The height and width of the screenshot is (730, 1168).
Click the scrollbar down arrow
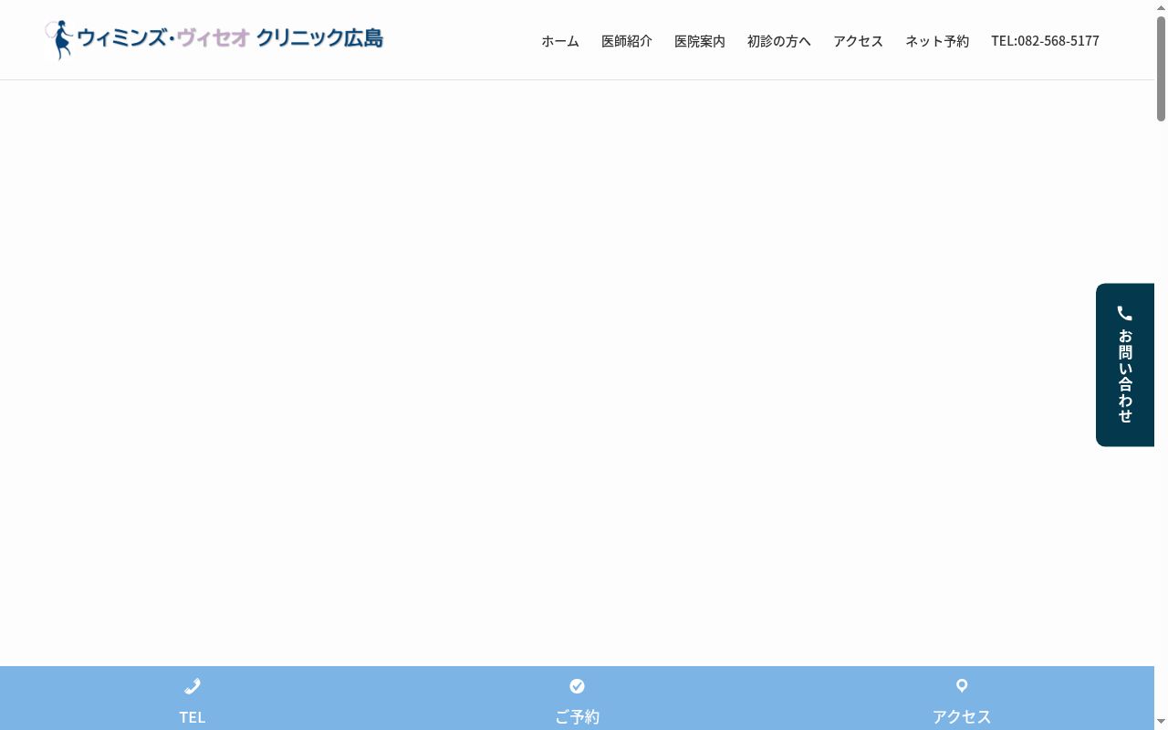[x=1161, y=723]
